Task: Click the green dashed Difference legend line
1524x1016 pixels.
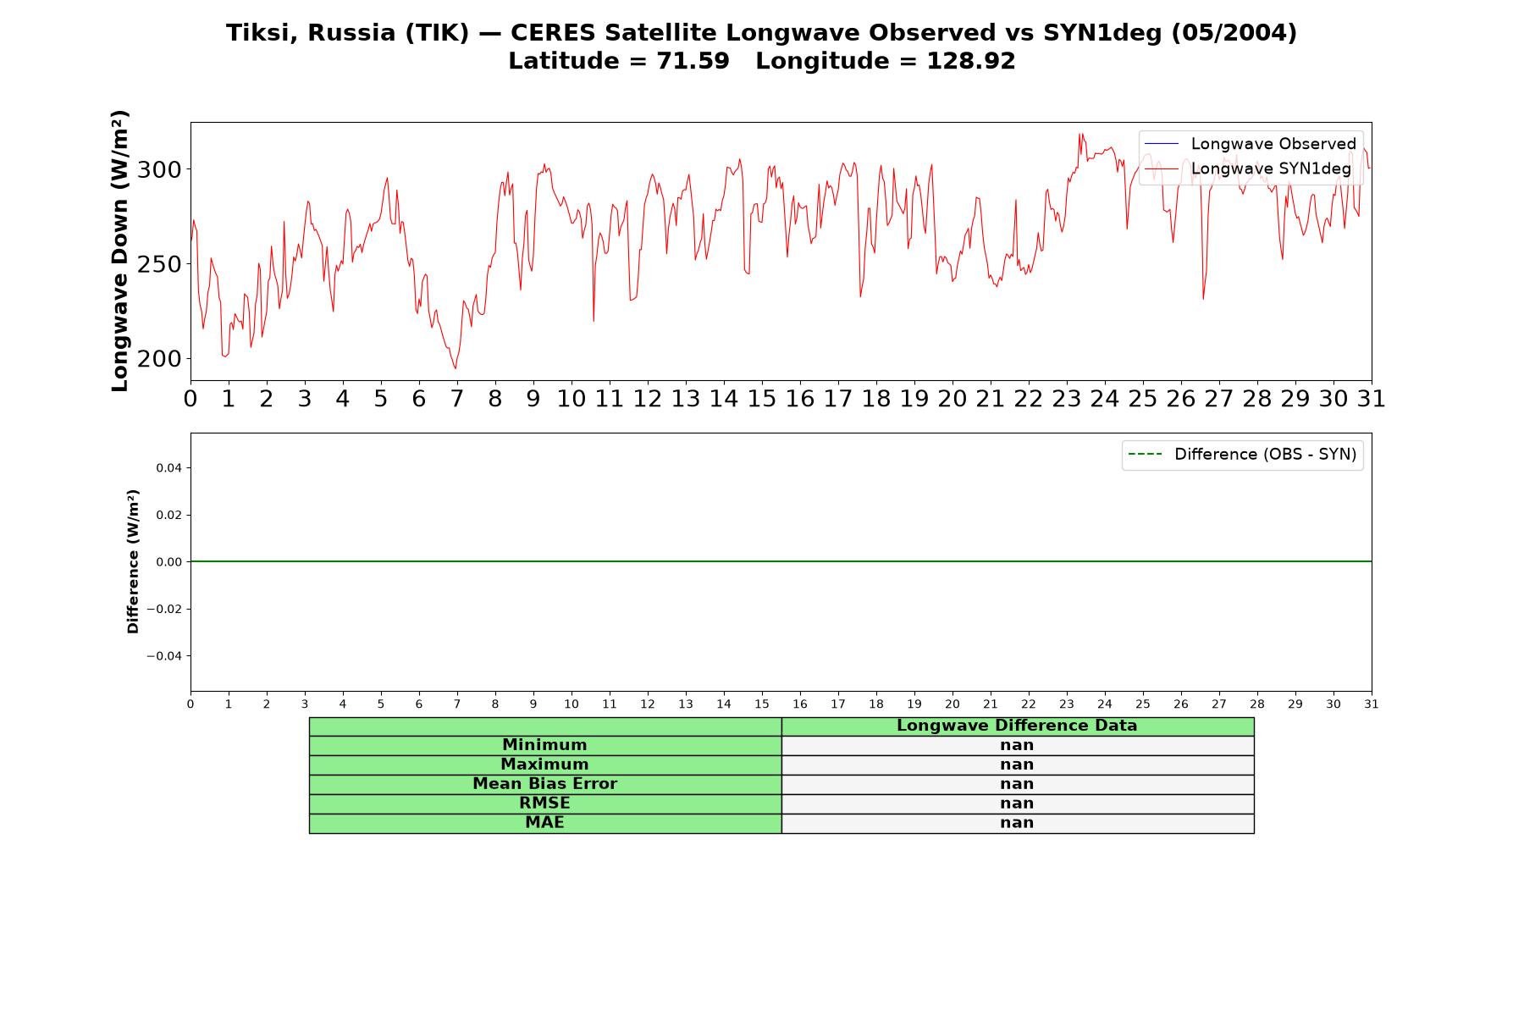Action: (1145, 455)
